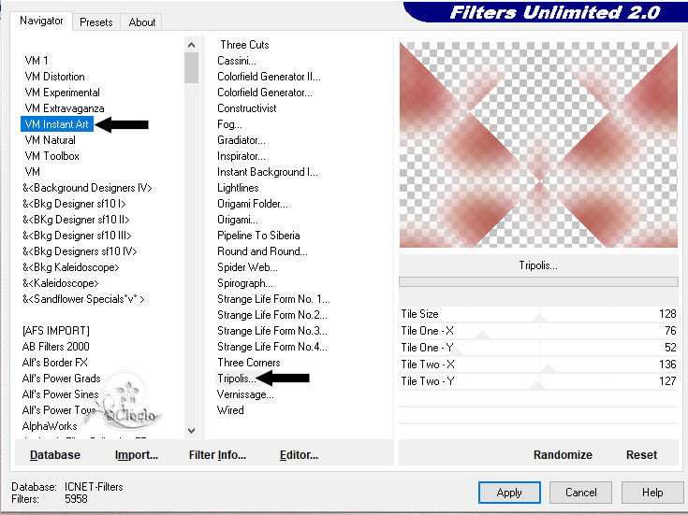Pick Strange Life Form No. 1... filter

[273, 299]
